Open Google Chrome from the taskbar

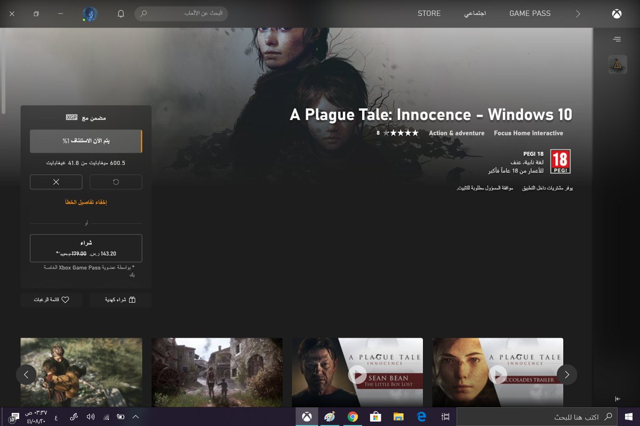(353, 417)
